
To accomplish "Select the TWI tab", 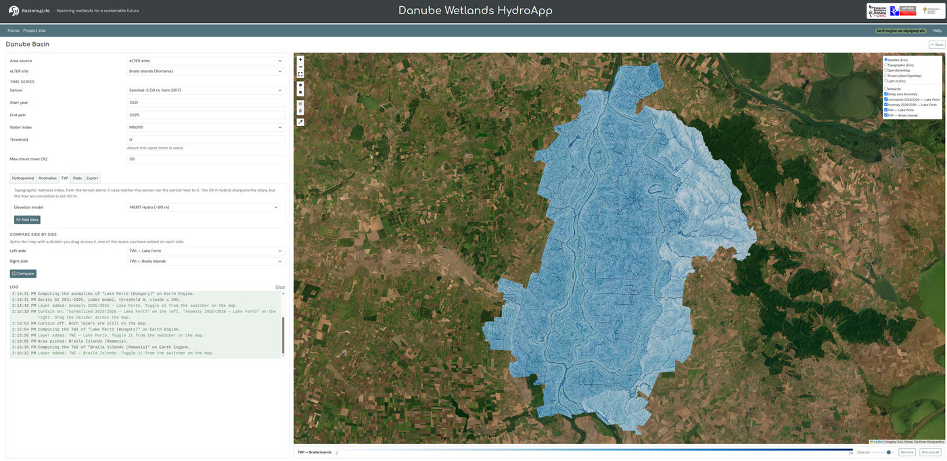I will click(65, 178).
